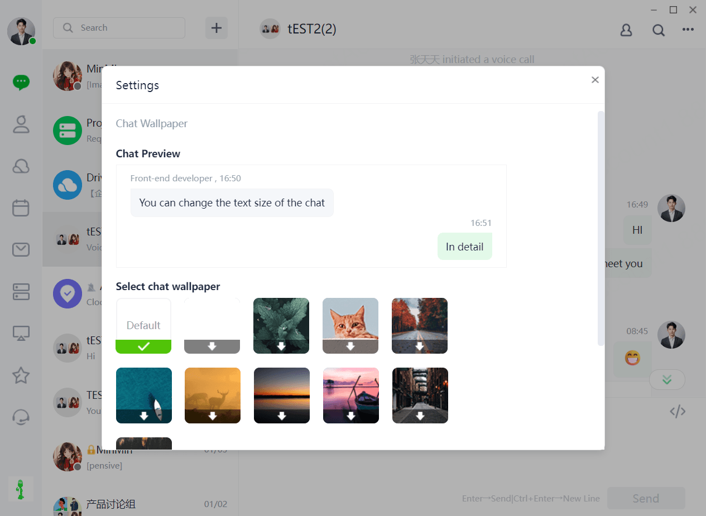The image size is (706, 516).
Task: Jump to latest messages double-chevron button
Action: point(667,379)
